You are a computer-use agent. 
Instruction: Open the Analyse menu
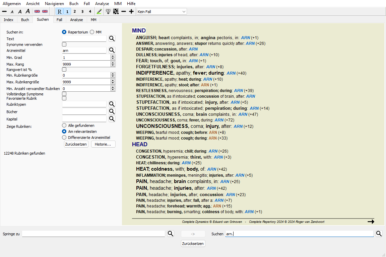(102, 3)
